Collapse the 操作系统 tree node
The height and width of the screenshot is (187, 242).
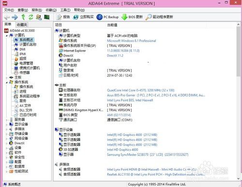pyautogui.click(x=7, y=83)
